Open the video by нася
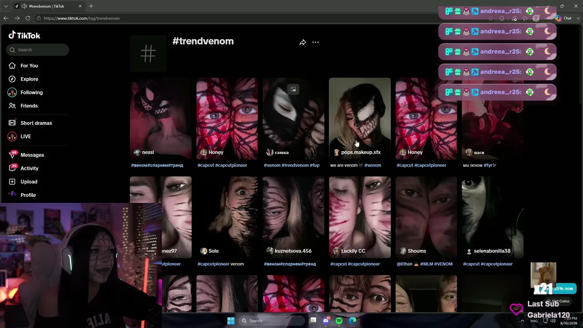The image size is (583, 328). pos(492,118)
